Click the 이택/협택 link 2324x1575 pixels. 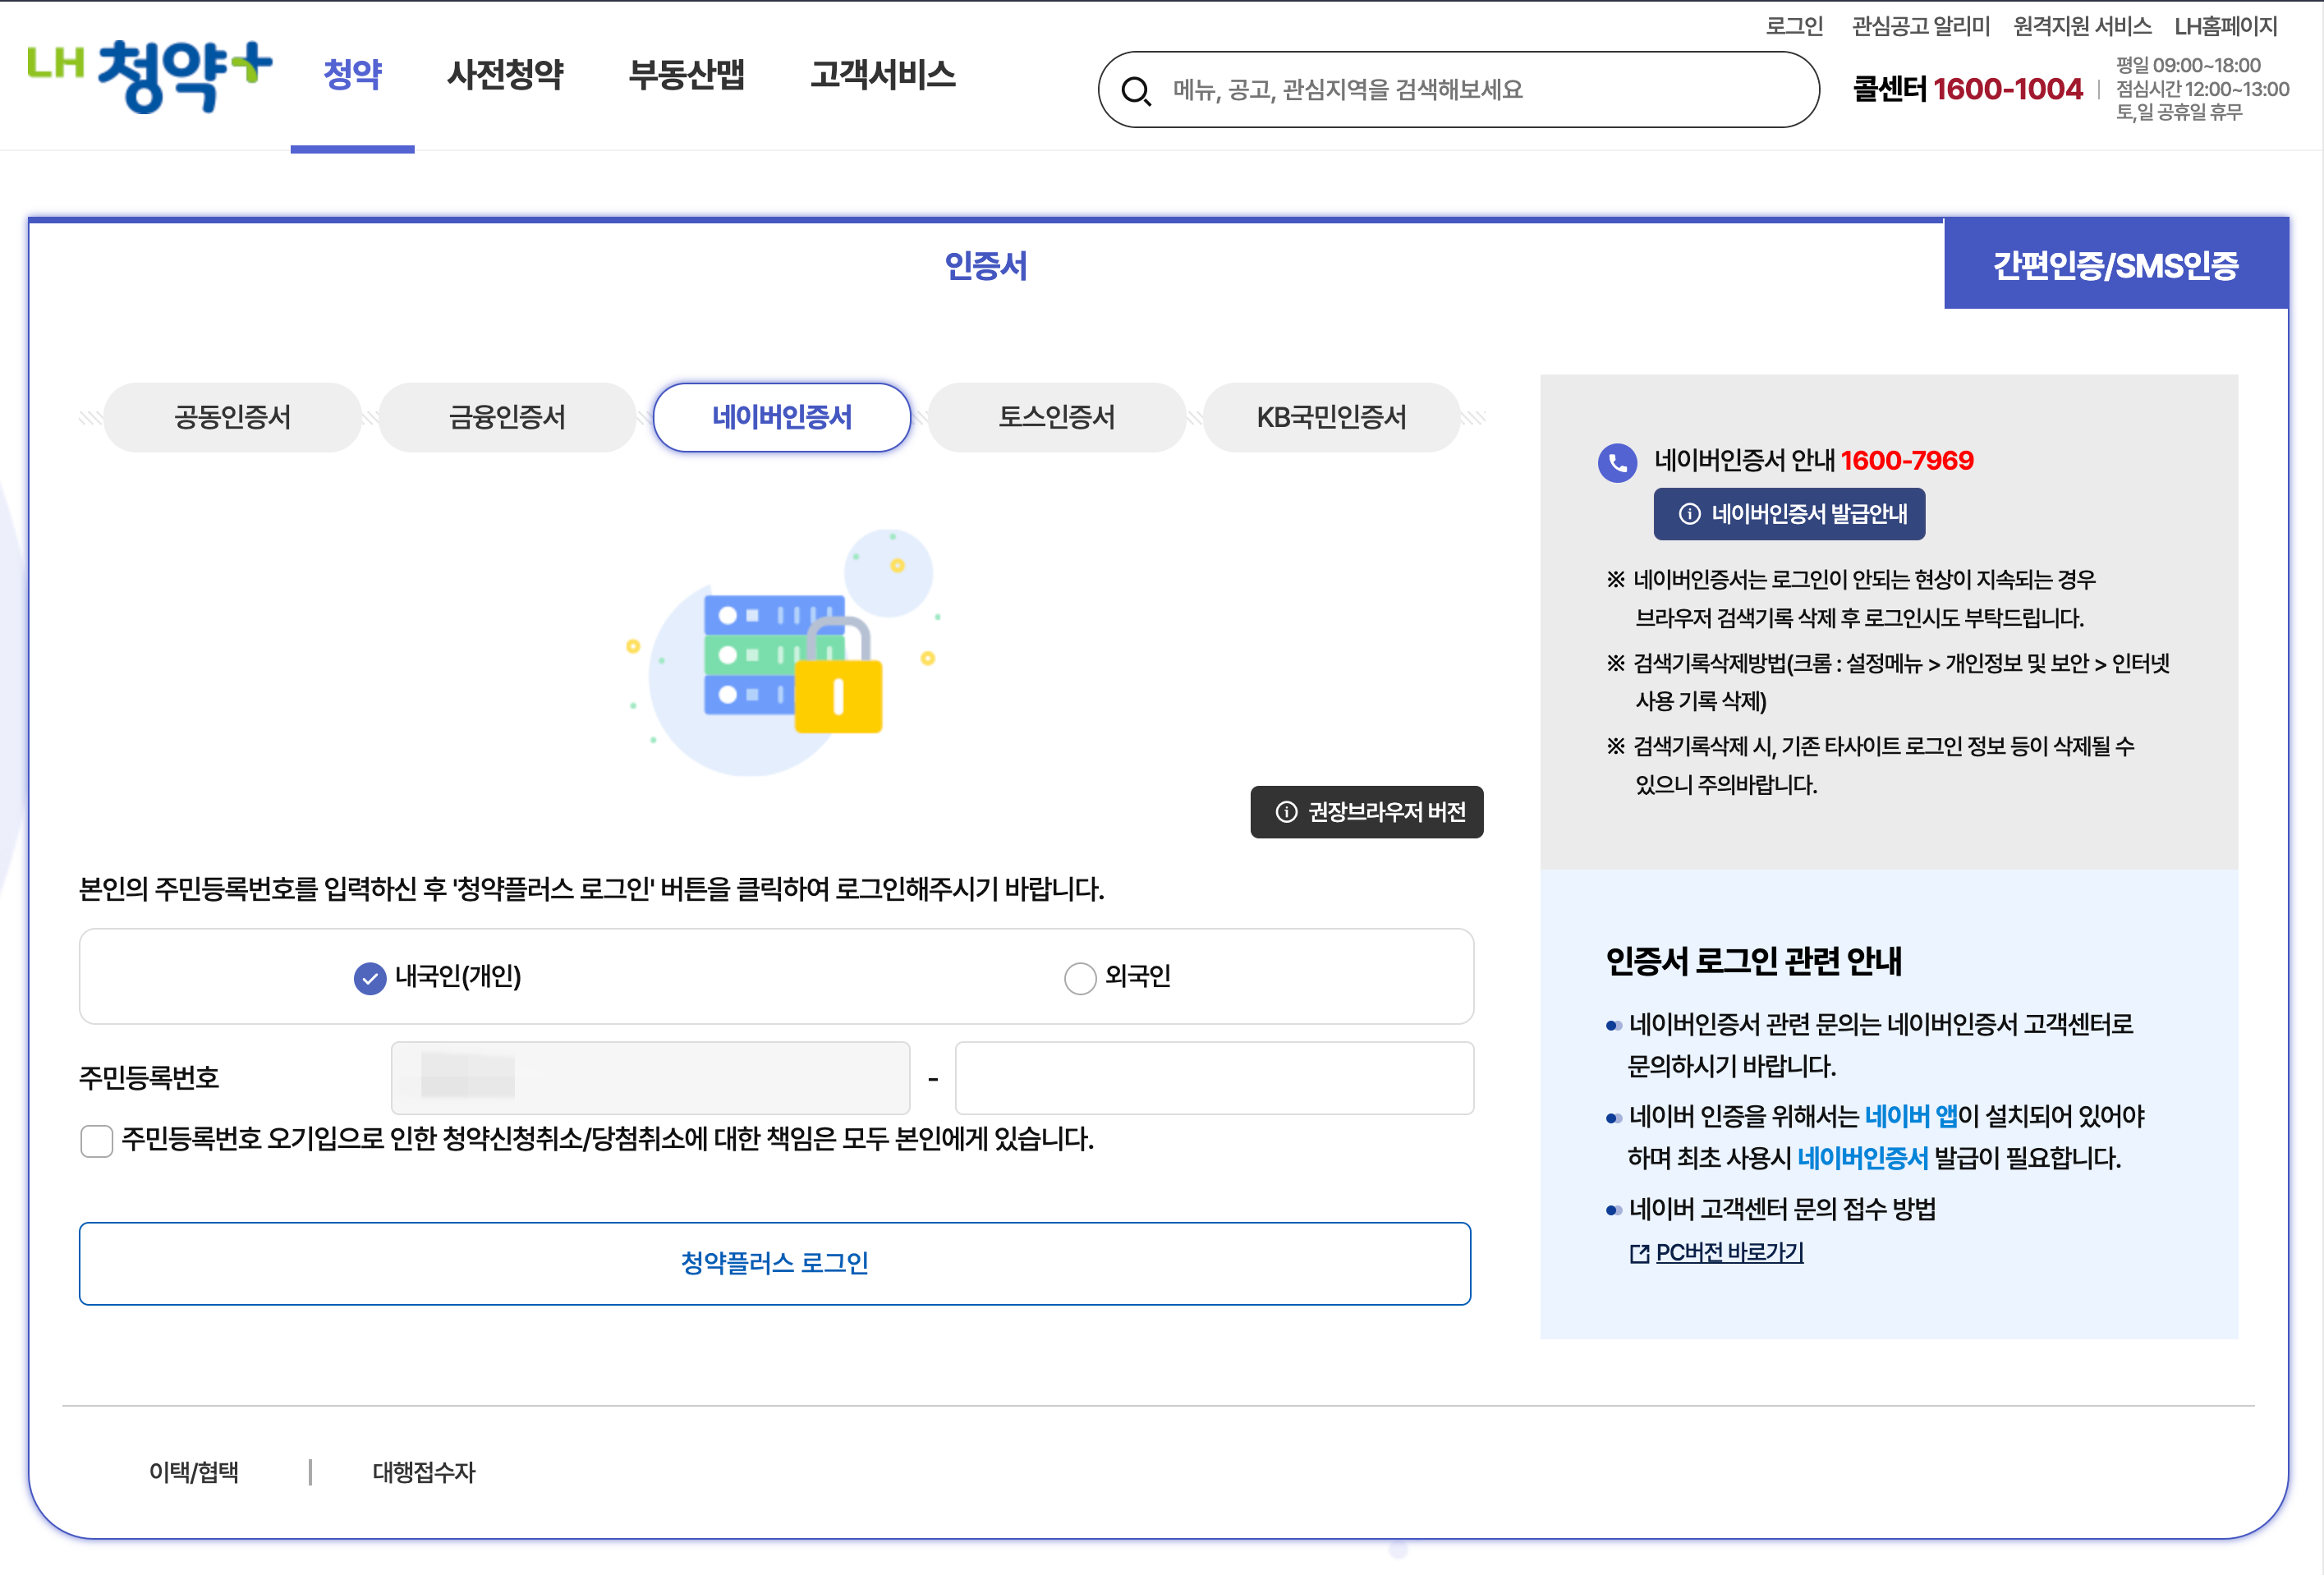pyautogui.click(x=194, y=1472)
